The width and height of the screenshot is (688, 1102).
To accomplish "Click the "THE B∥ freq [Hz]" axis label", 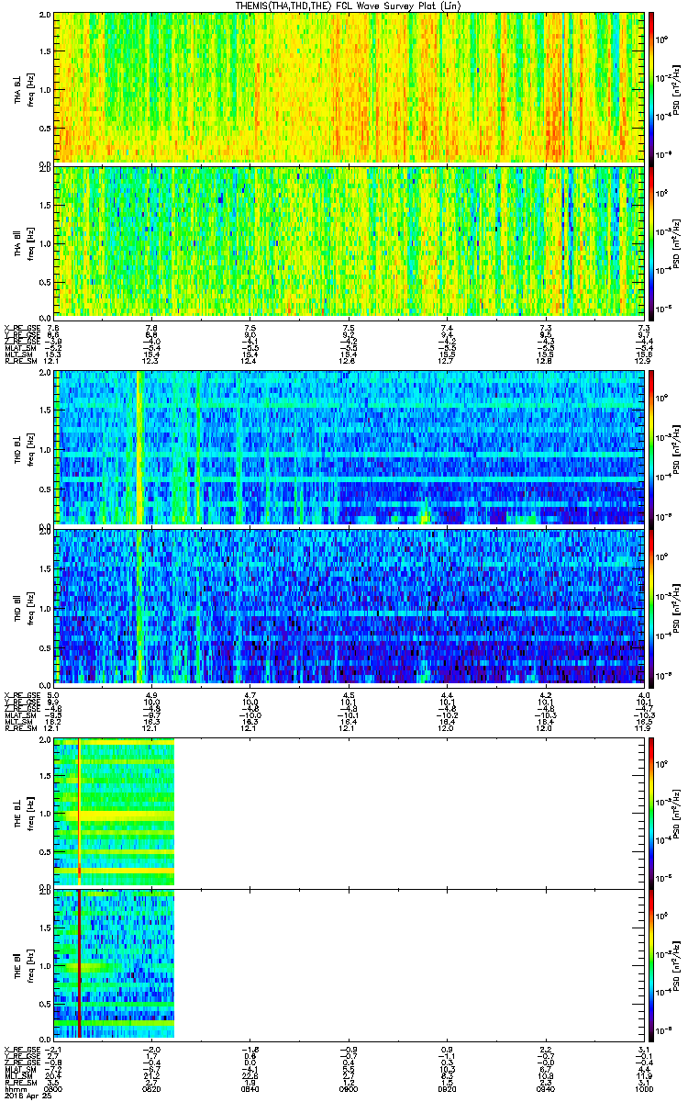I will click(x=24, y=966).
